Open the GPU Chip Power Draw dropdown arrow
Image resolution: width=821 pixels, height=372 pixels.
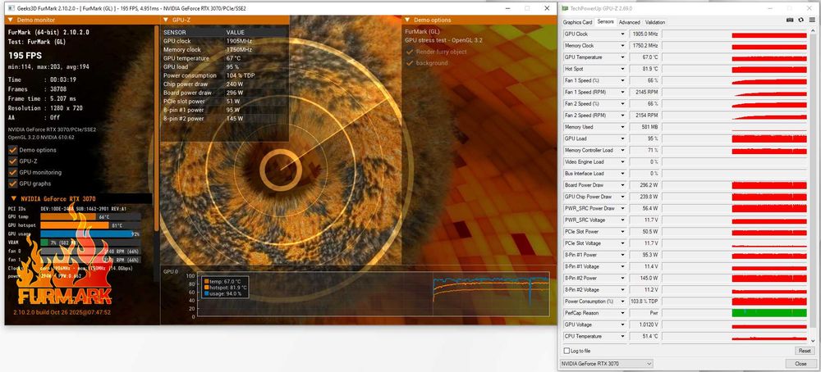(x=622, y=197)
